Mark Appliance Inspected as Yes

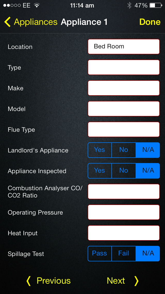(x=100, y=171)
